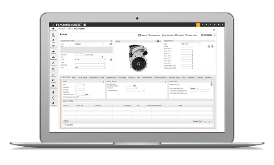Open the Included In link

click(179, 35)
